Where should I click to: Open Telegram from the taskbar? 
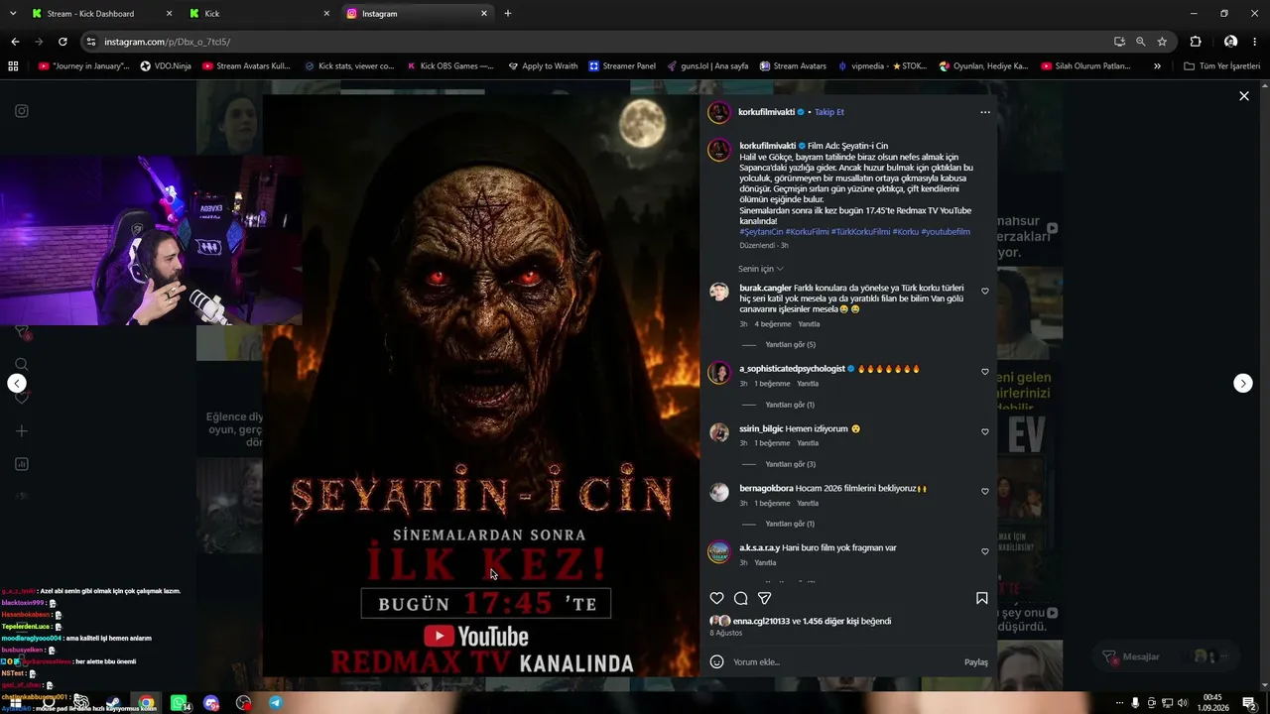pyautogui.click(x=275, y=703)
